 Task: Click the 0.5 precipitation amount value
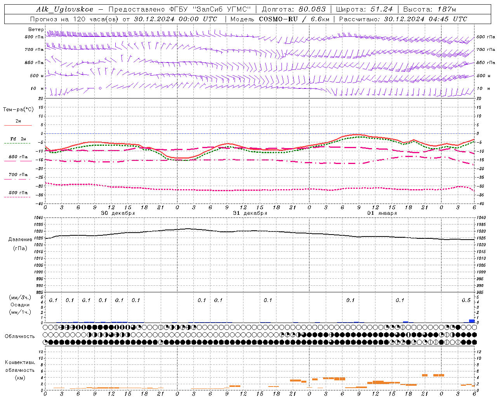466,300
